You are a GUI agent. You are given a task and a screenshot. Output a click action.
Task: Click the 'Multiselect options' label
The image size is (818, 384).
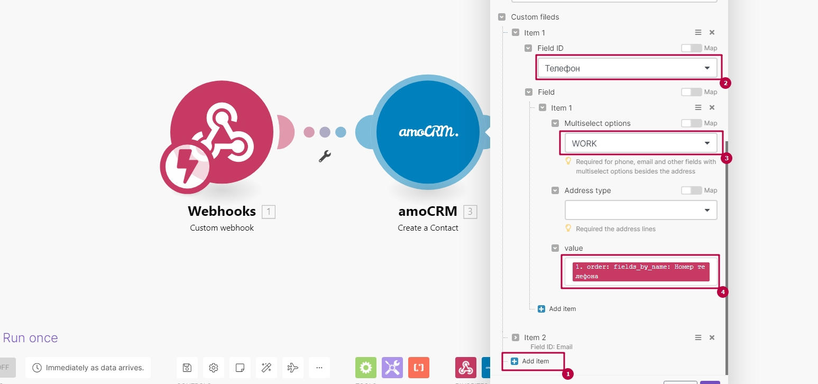(x=598, y=123)
